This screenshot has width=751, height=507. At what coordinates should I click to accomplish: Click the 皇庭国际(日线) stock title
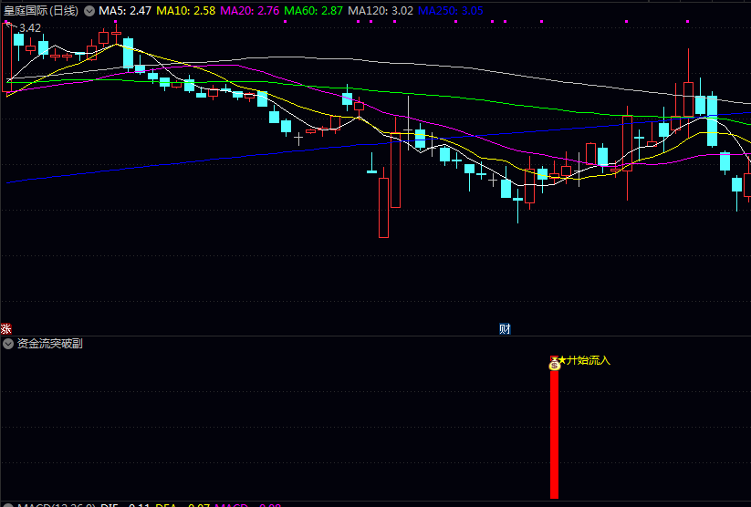pos(41,12)
